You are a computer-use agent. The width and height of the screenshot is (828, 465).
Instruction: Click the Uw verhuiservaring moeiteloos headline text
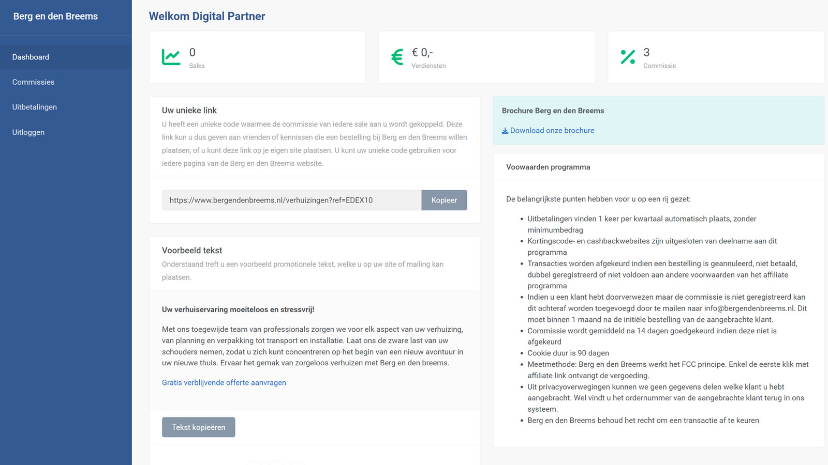coord(238,309)
